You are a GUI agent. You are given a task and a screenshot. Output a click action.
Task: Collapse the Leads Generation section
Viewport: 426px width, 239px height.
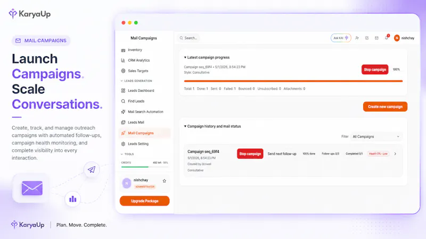136,81
